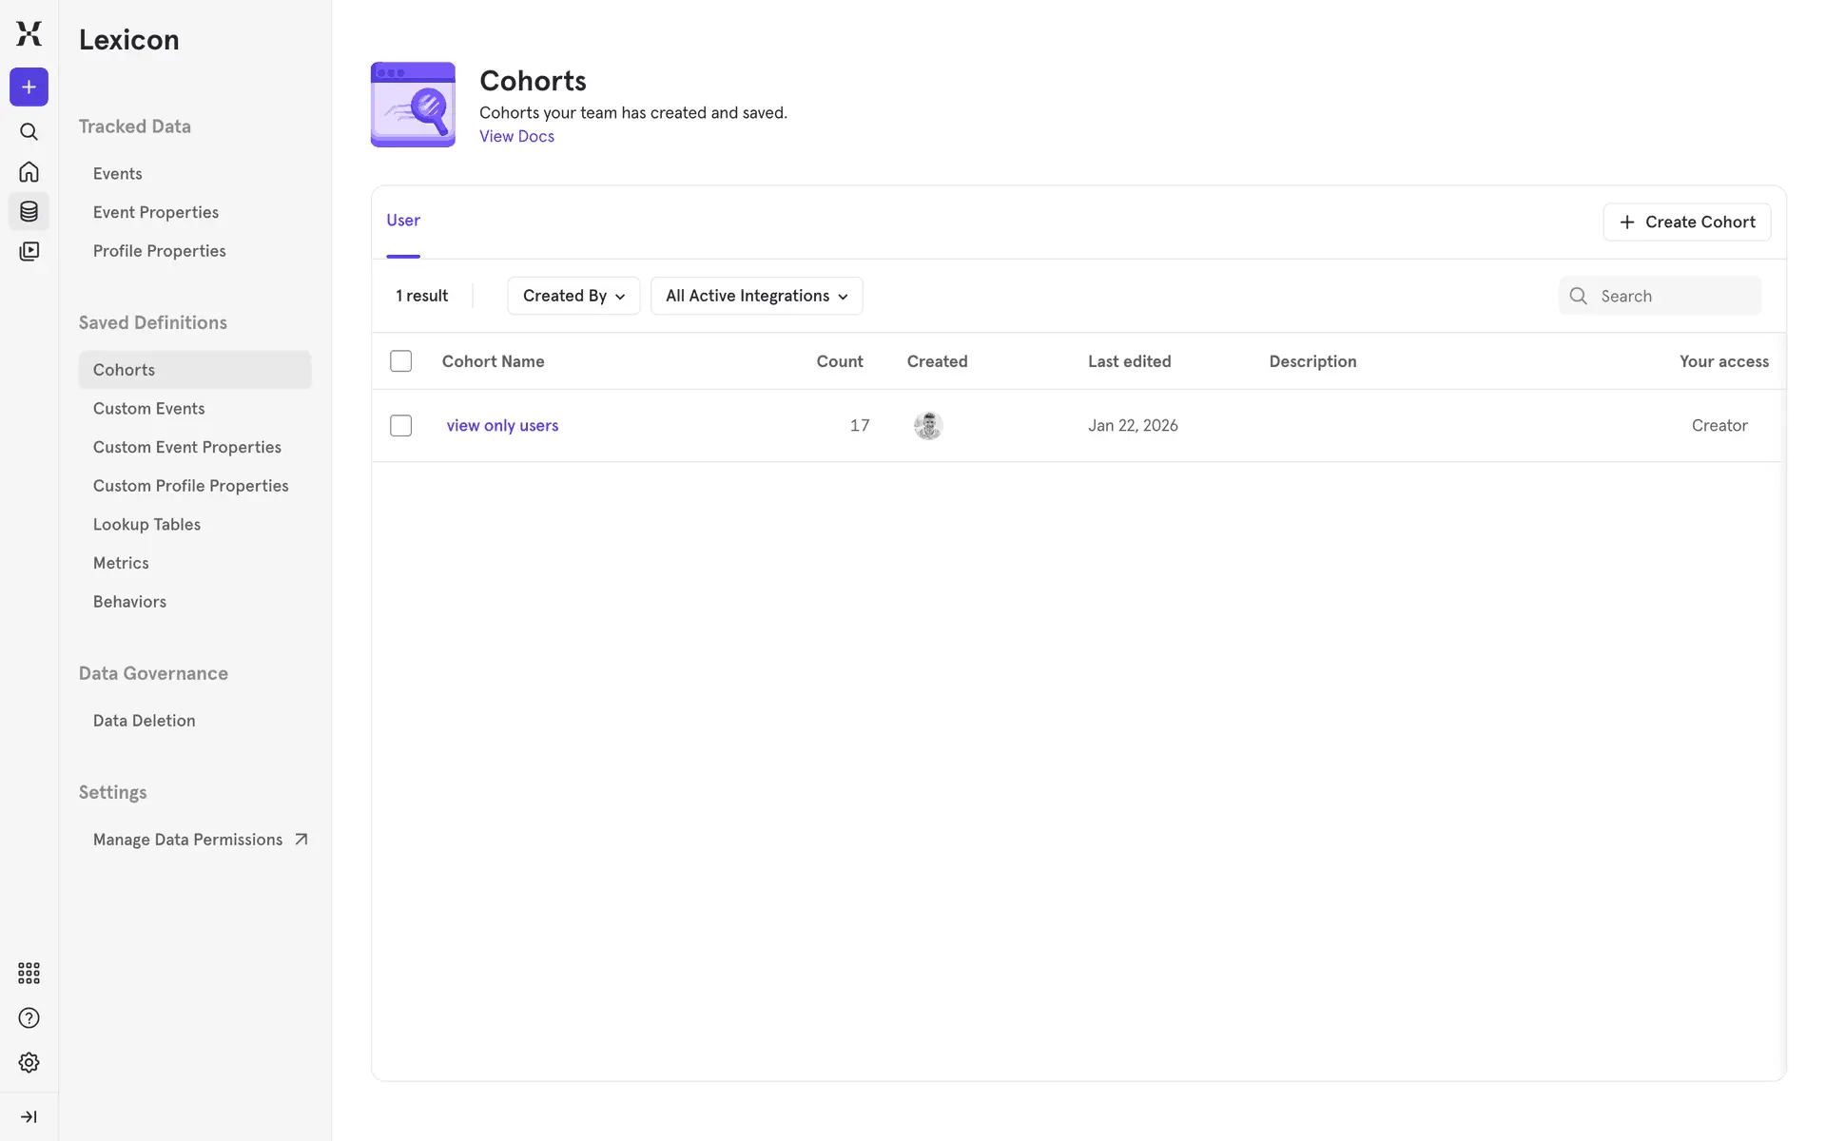1826x1141 pixels.
Task: Open All Active Integrations dropdown
Action: (x=756, y=296)
